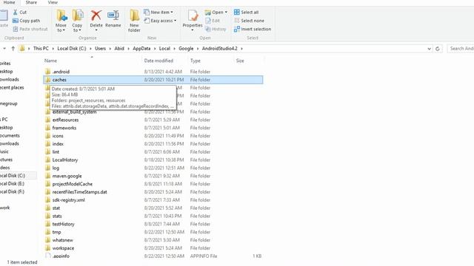Viewport: 474px width, 266px height.
Task: Open the Copy to button
Action: tap(77, 21)
